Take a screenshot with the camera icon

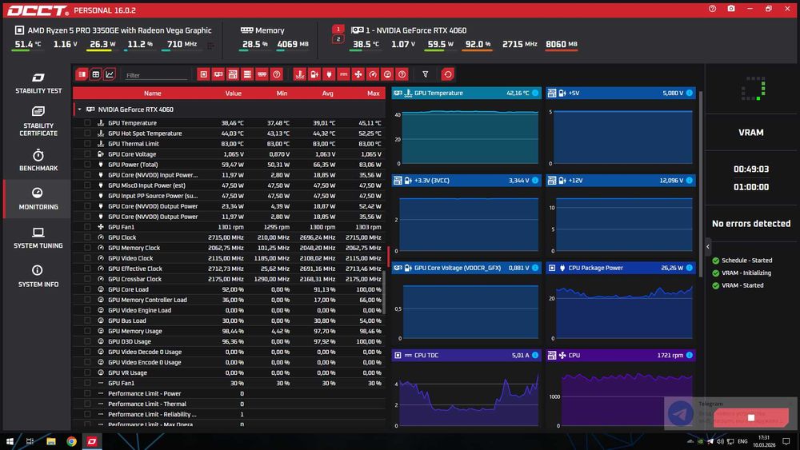click(731, 9)
